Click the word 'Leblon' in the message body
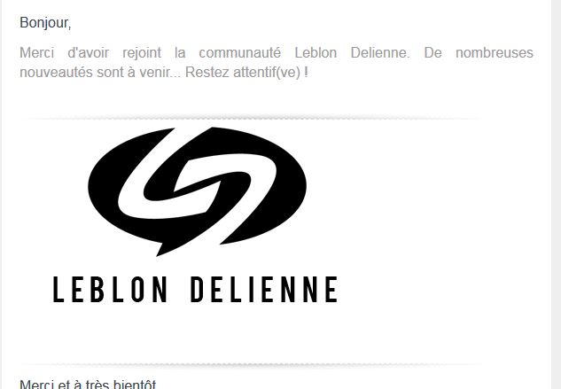The width and height of the screenshot is (561, 389). (x=316, y=53)
